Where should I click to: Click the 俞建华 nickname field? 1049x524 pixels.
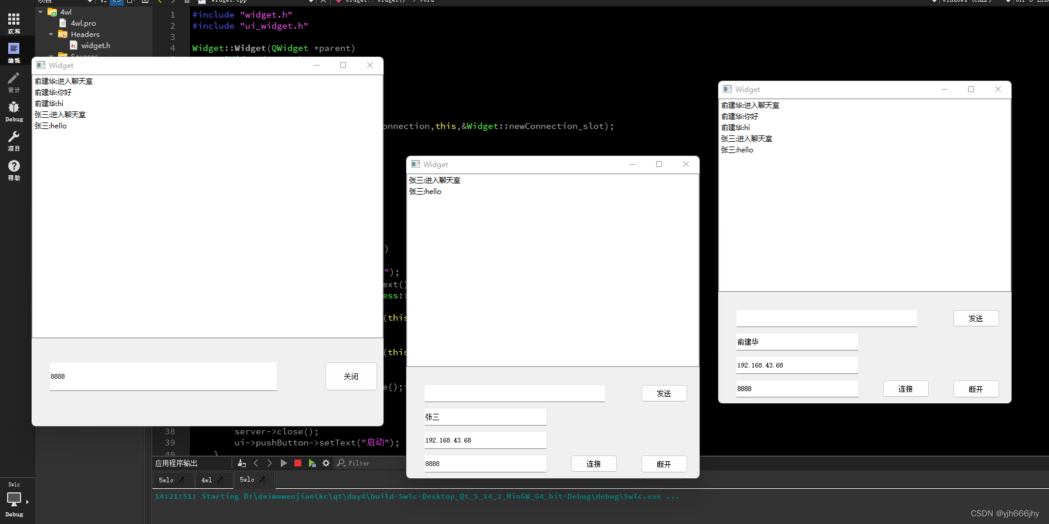pos(797,342)
